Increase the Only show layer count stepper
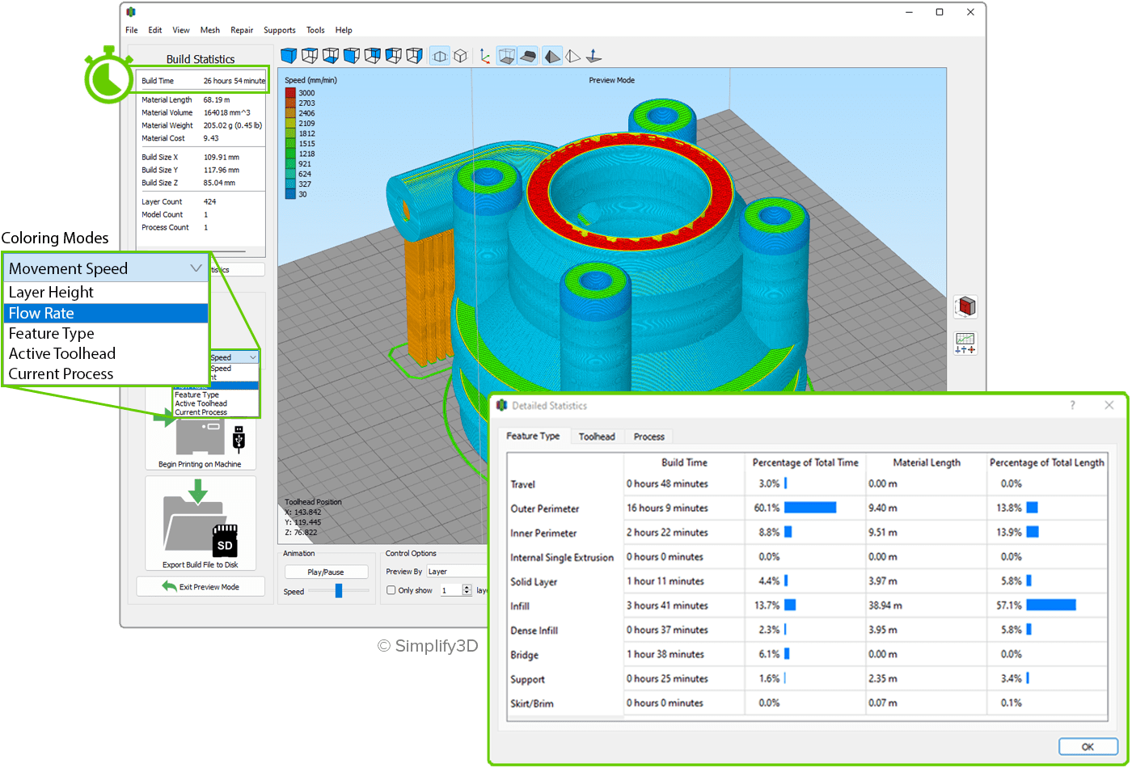Viewport: 1132px width, 768px height. pyautogui.click(x=467, y=587)
